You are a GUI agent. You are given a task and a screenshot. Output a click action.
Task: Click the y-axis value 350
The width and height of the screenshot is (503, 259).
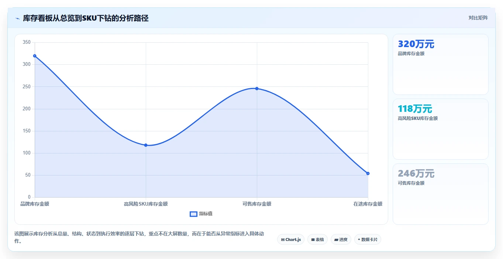(27, 42)
